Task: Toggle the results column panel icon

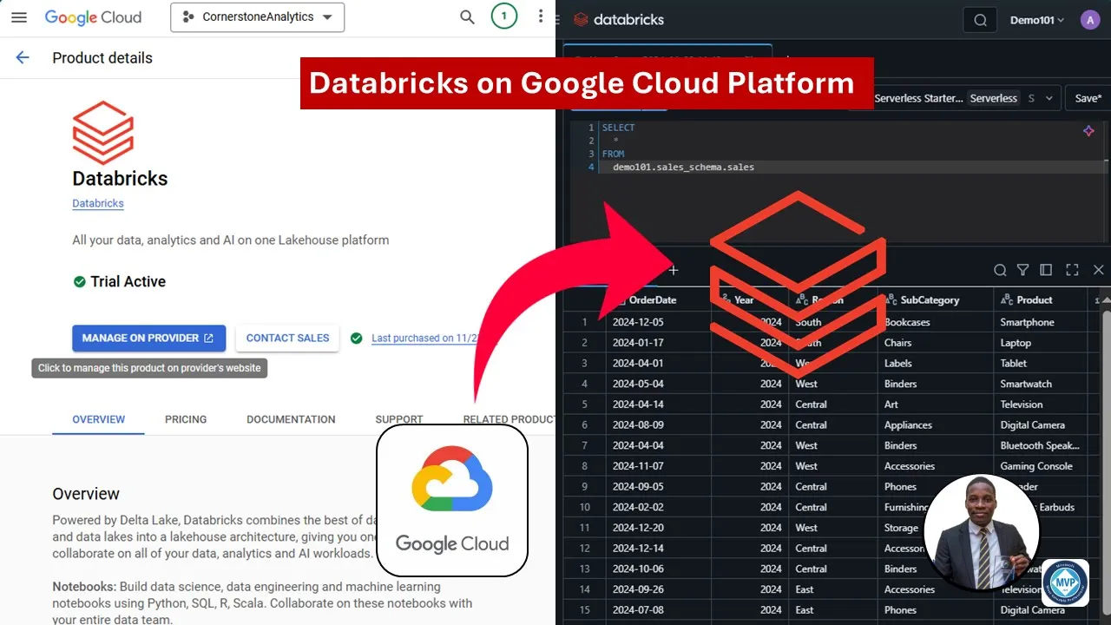Action: point(1046,270)
